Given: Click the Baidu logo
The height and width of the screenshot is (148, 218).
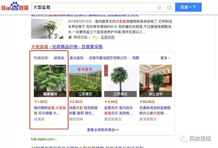Looking at the screenshot, I should point(15,7).
